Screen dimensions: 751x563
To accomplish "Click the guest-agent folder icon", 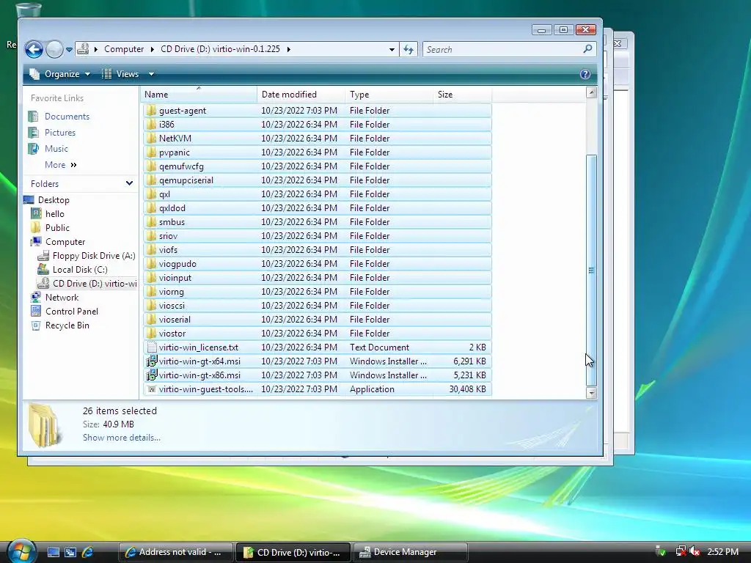I will (151, 111).
